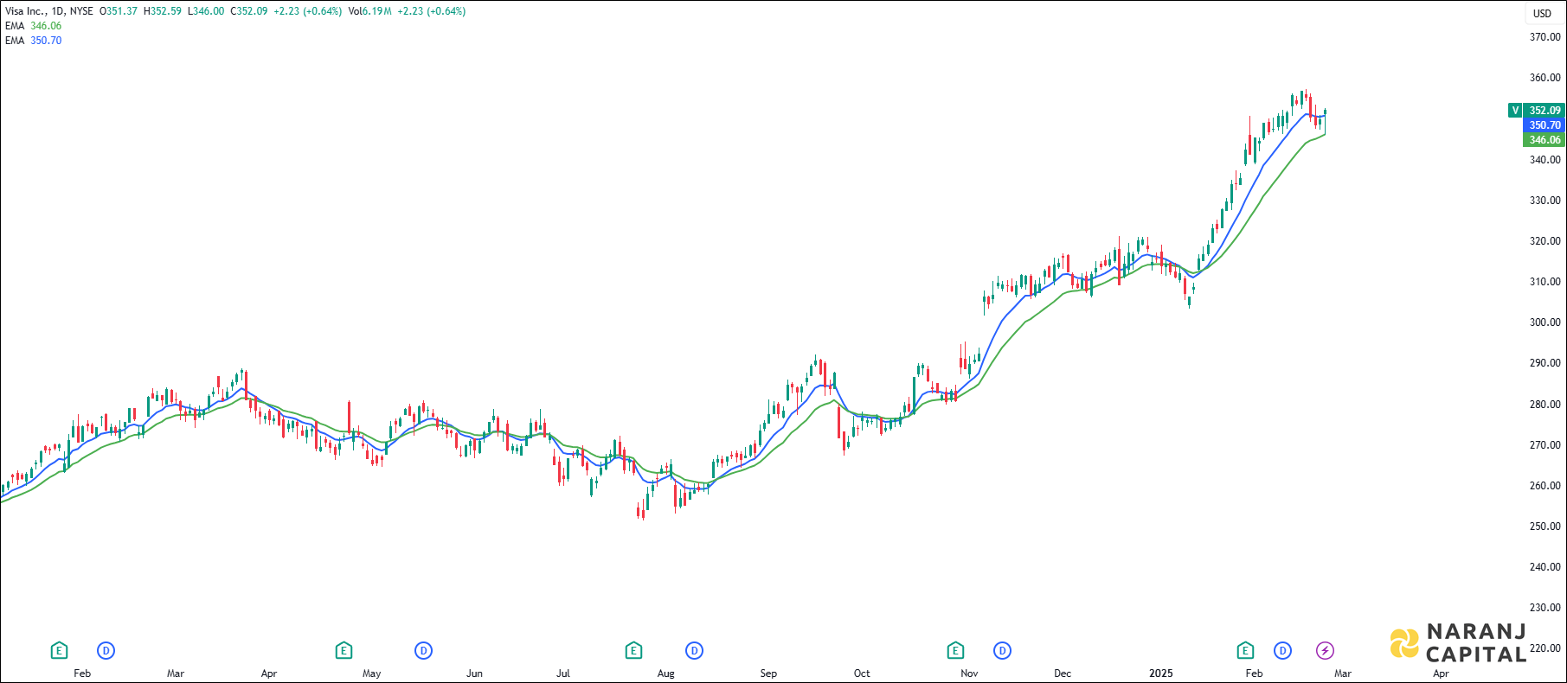Open the dividend marker after the May label
Image resolution: width=1567 pixels, height=683 pixels.
click(423, 650)
